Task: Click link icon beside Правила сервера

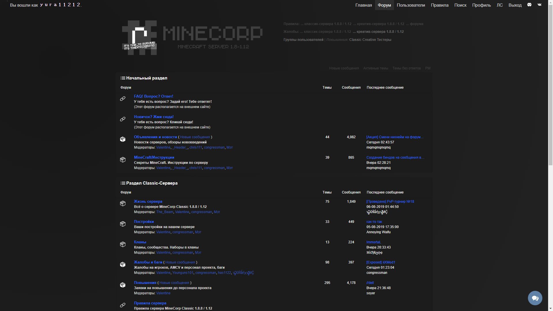Action: [123, 305]
